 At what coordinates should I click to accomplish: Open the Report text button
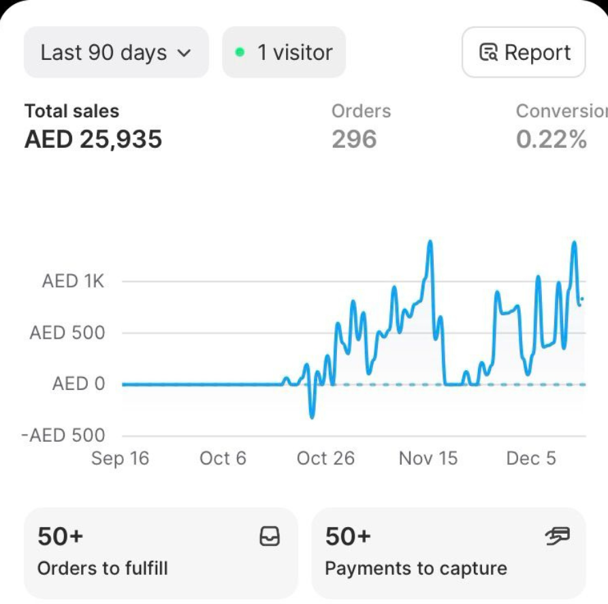(x=537, y=52)
